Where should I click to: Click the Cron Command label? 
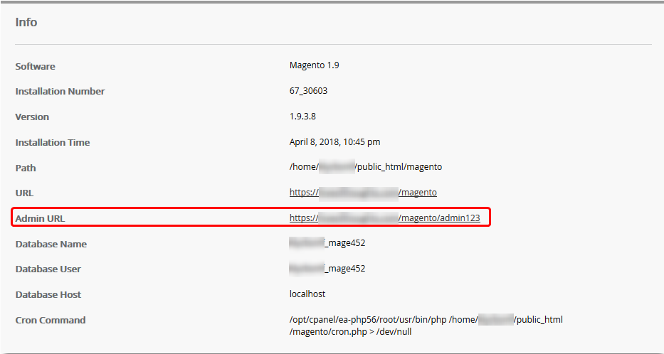(51, 320)
